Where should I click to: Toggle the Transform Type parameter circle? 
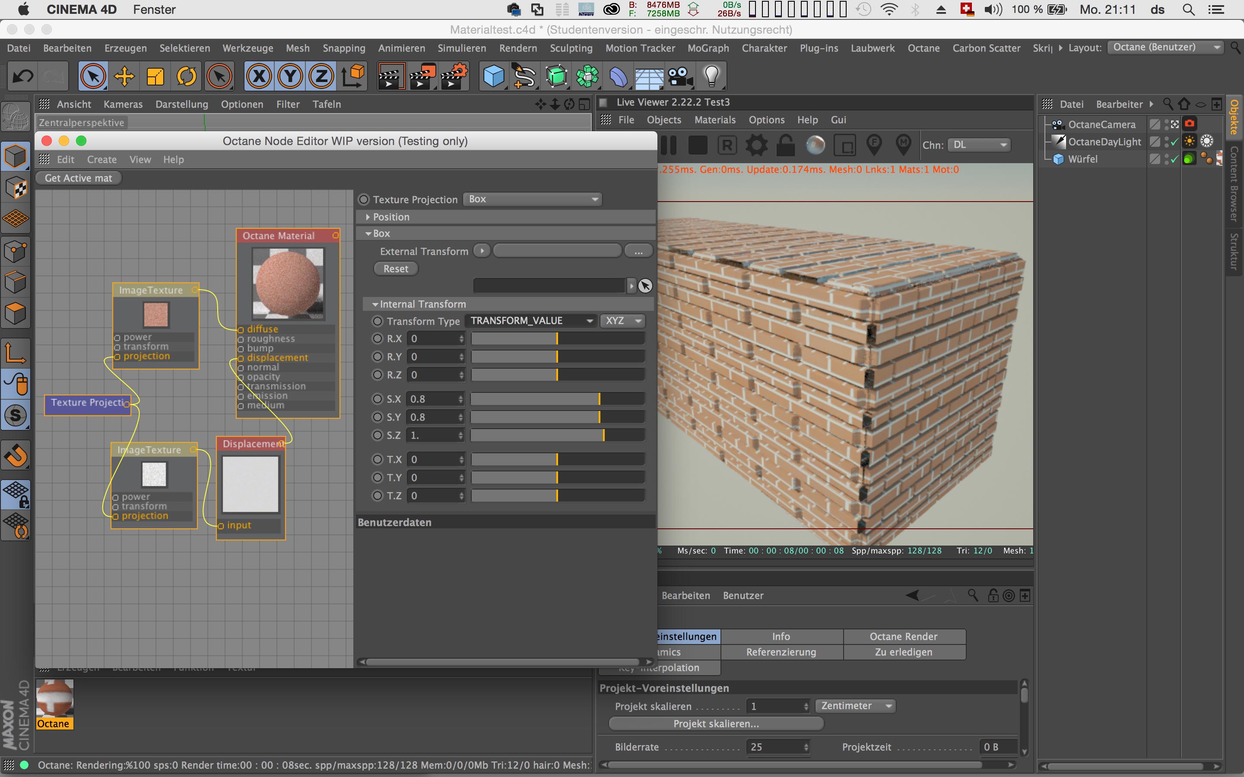(x=378, y=321)
